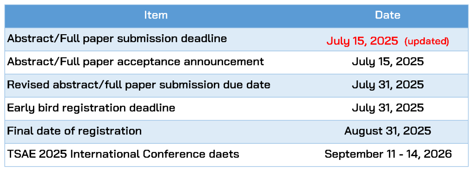This screenshot has width=474, height=171.
Task: Click the word Revised in third row
Action: pyautogui.click(x=28, y=85)
